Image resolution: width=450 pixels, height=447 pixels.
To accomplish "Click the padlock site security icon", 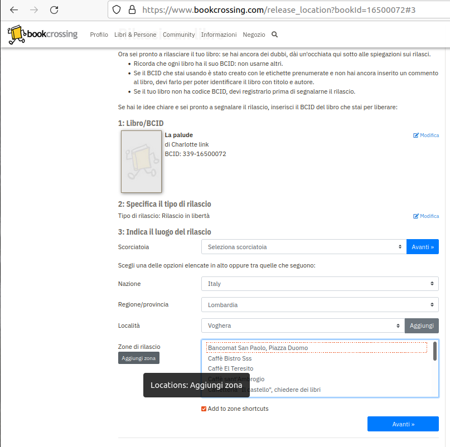I will (132, 9).
